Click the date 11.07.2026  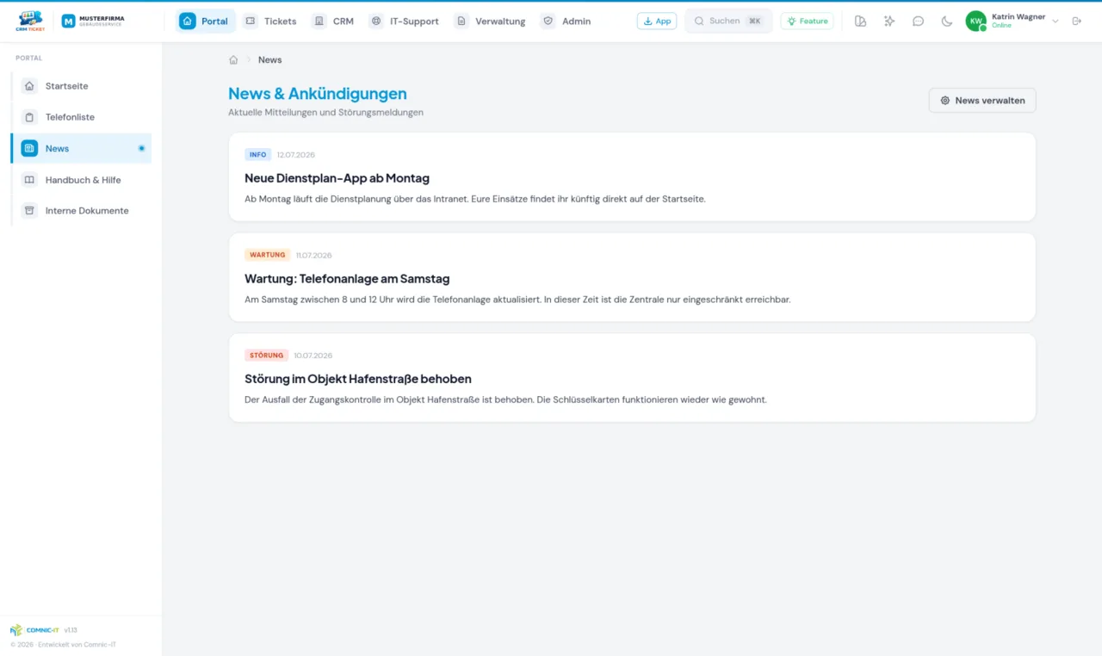[314, 256]
